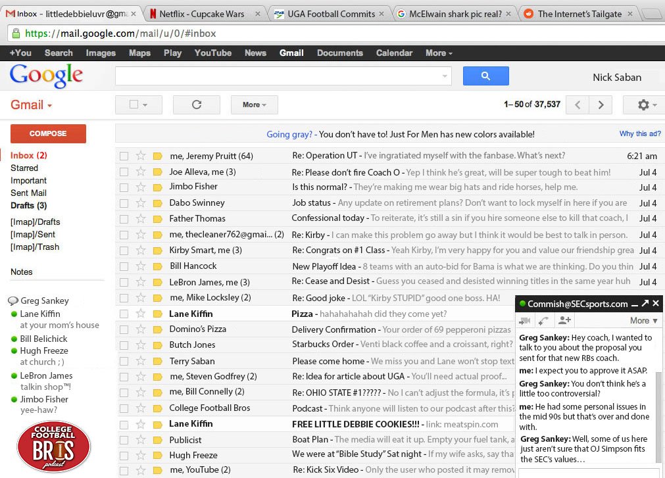Click the COMPOSE button
Image resolution: width=665 pixels, height=478 pixels.
[48, 133]
